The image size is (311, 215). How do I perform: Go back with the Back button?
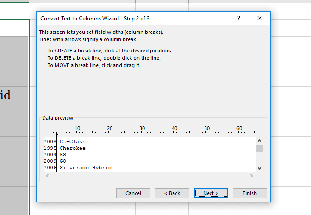172,193
